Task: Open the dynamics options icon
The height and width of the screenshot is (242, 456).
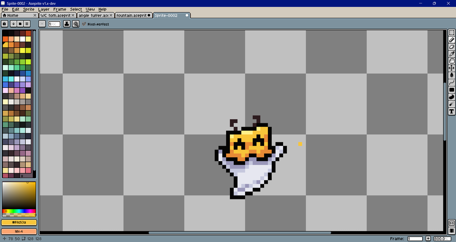Action: point(76,24)
